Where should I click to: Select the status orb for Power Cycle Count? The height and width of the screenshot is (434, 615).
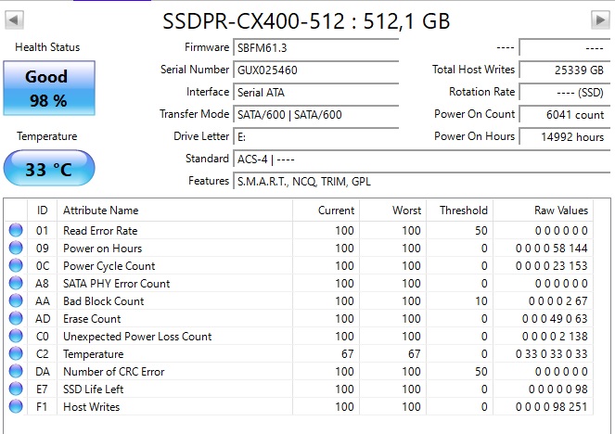[x=16, y=265]
